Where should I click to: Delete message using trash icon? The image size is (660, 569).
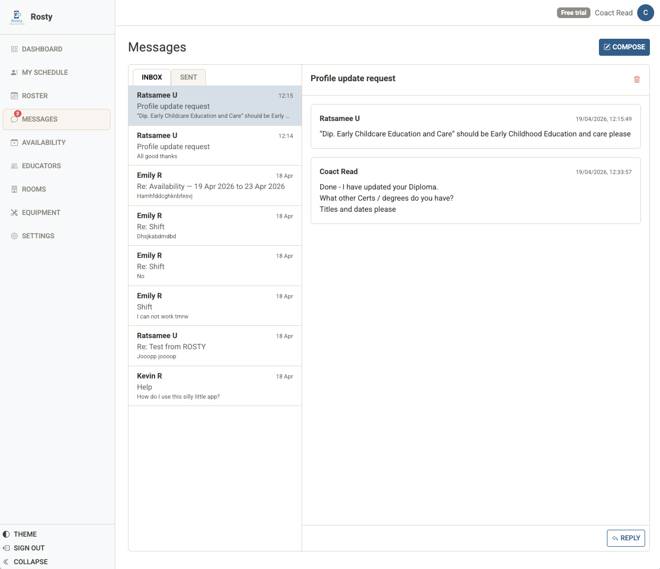click(637, 79)
